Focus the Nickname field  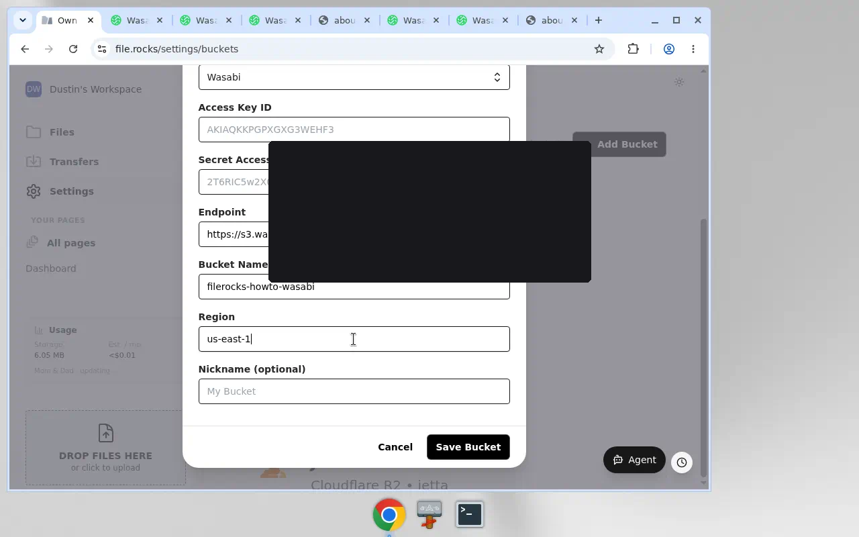pyautogui.click(x=354, y=391)
